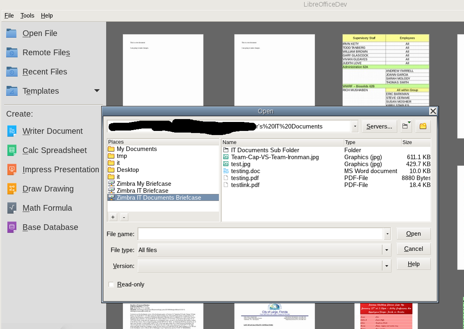
Task: Click the file icon beside testlink.pdf
Action: click(226, 185)
